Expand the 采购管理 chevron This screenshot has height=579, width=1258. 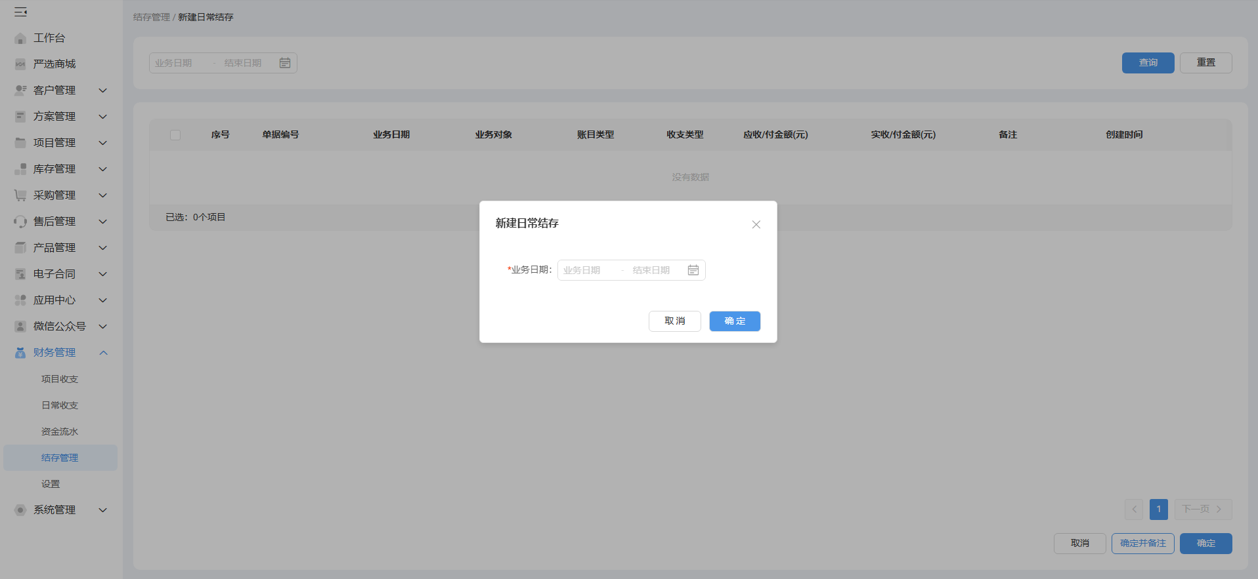(103, 195)
